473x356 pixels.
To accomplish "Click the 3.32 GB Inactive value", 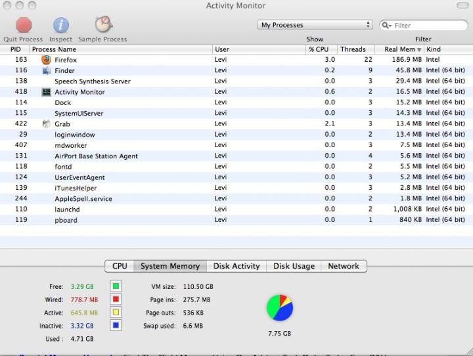I will pyautogui.click(x=82, y=326).
